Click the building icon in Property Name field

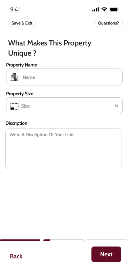point(14,77)
